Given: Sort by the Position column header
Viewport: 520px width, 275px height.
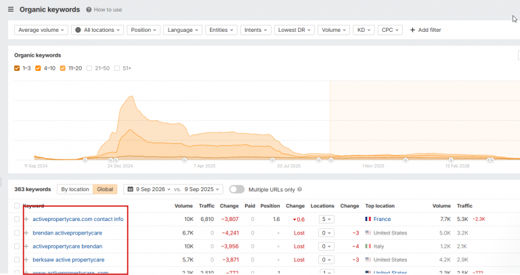Looking at the screenshot, I should pyautogui.click(x=270, y=206).
